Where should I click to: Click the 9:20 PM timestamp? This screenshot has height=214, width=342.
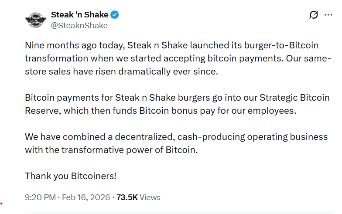tap(40, 197)
